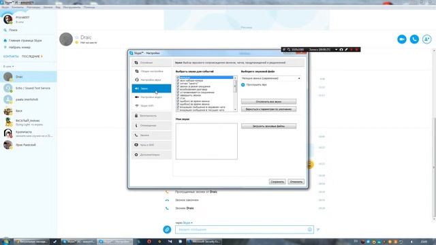Open the emoticon picker in message box
436x245 pixels.
tap(310, 229)
